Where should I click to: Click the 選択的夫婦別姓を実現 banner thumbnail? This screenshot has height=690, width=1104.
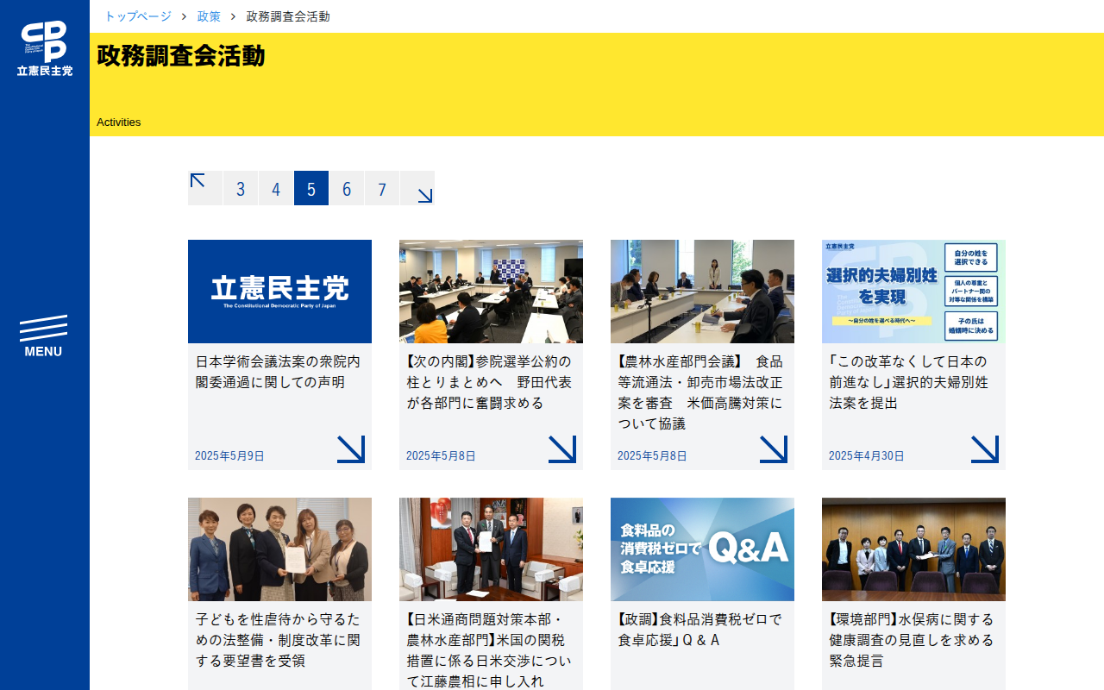coord(913,292)
